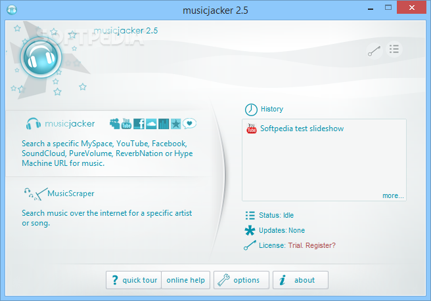
Task: Click the Updates asterisk icon
Action: (250, 230)
